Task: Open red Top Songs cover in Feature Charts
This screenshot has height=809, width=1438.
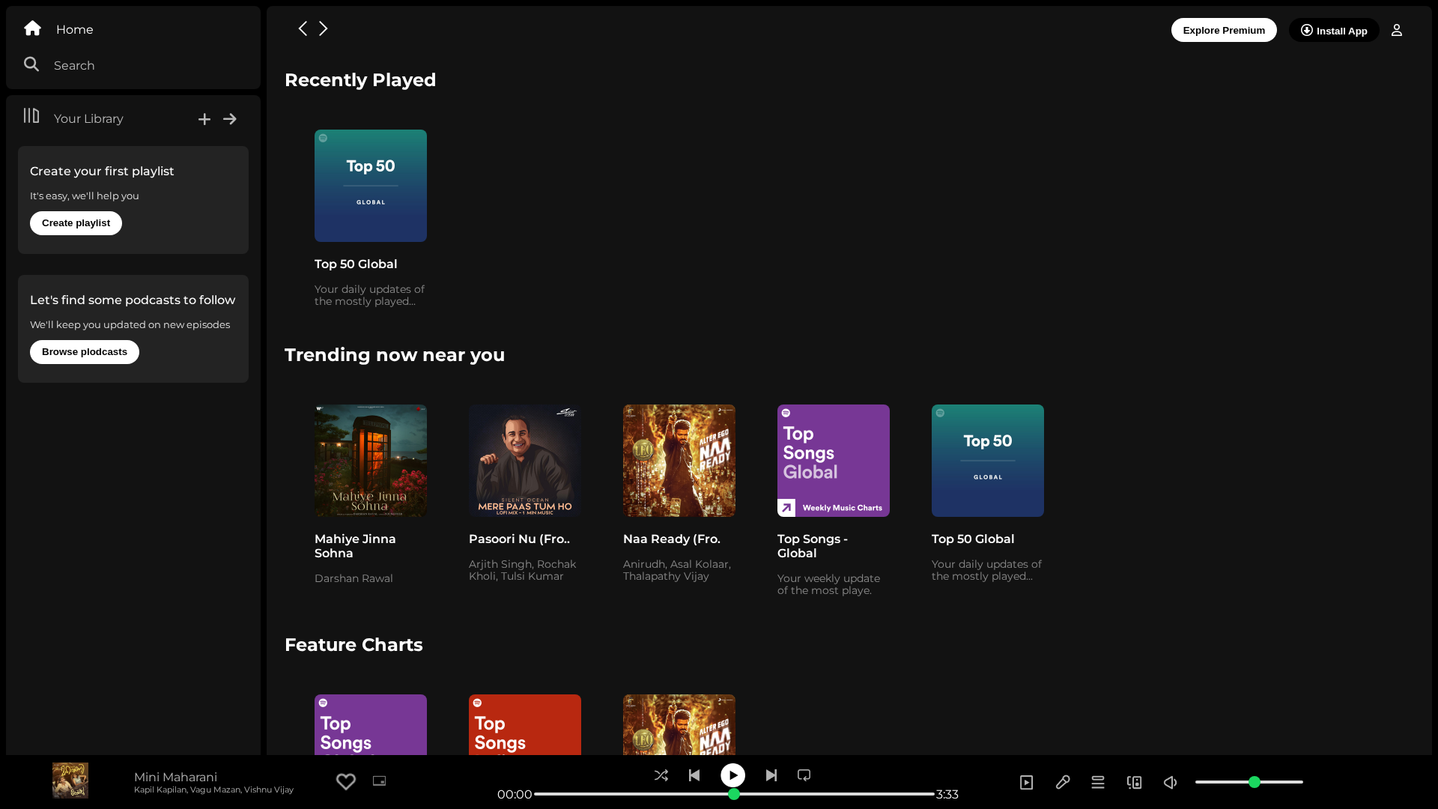Action: pyautogui.click(x=525, y=724)
